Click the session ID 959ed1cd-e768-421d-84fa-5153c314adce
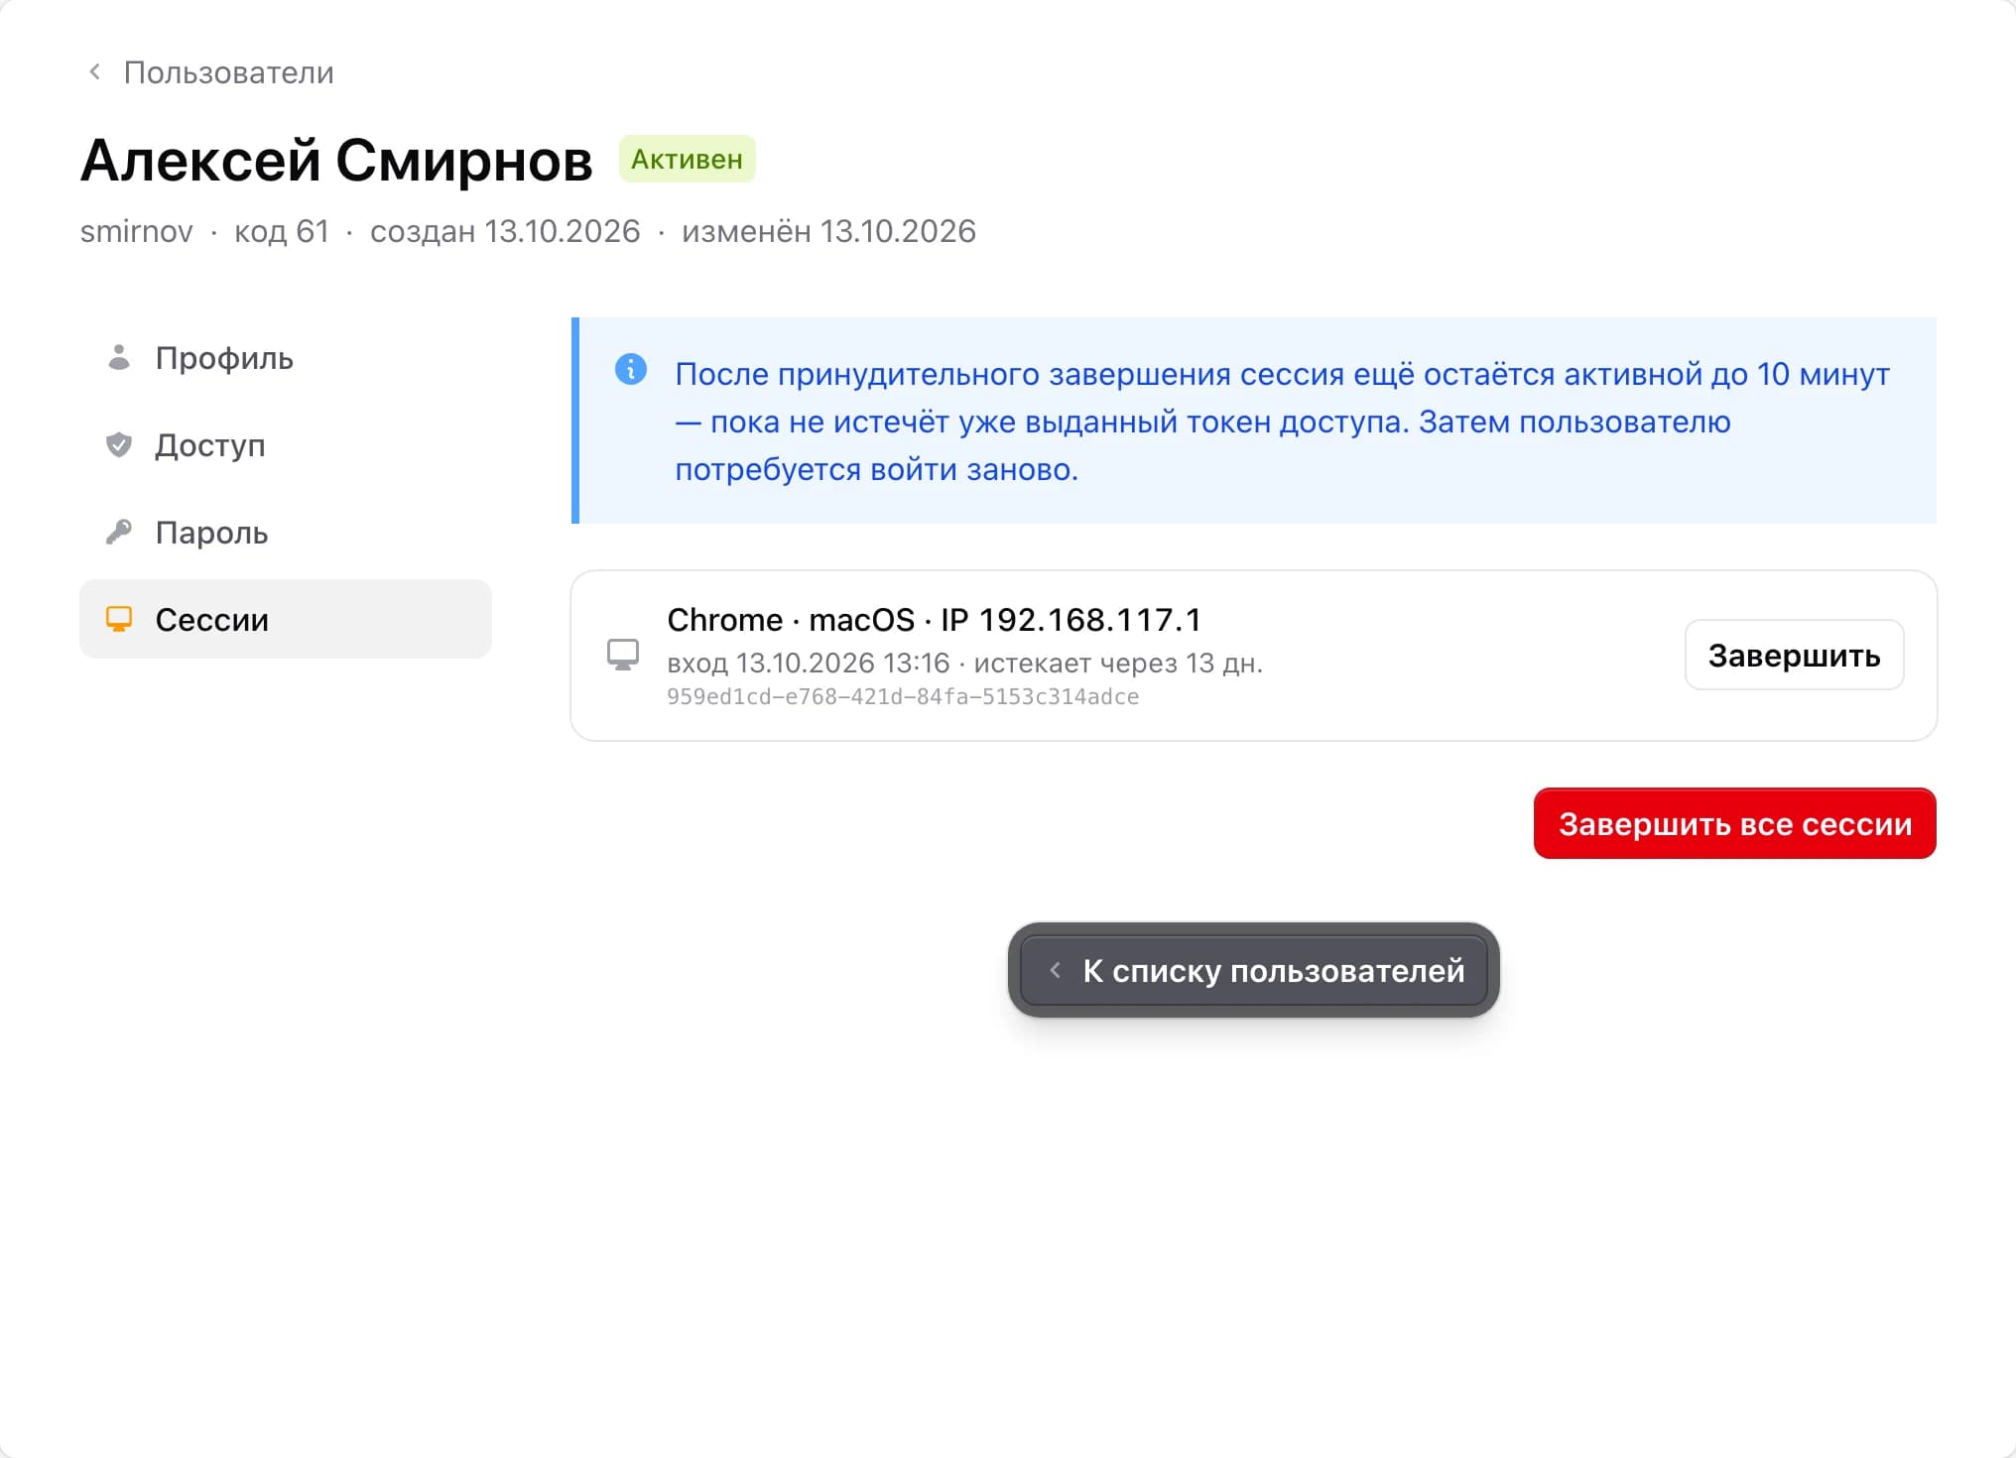 point(903,697)
